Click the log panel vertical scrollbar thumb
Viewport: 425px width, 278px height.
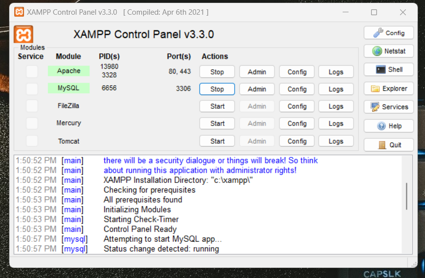pos(406,196)
